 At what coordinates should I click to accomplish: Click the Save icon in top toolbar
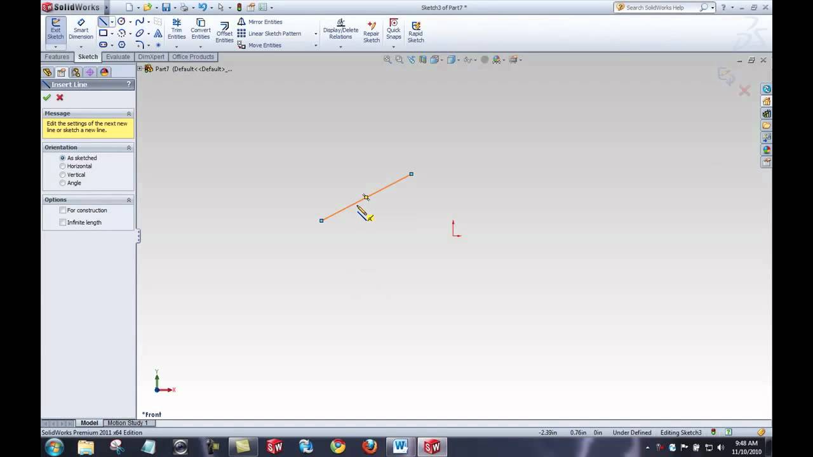click(166, 8)
